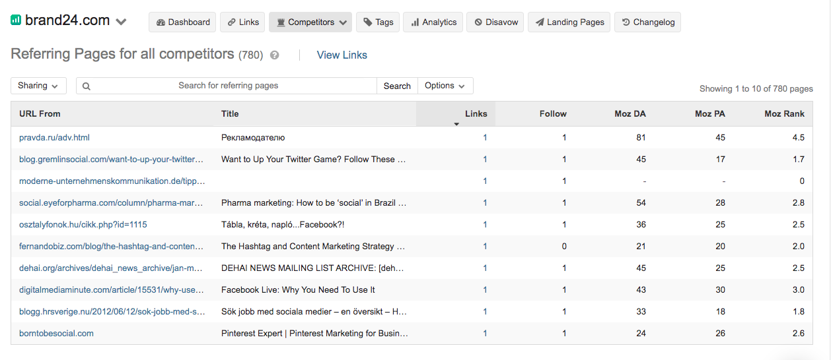831x360 pixels.
Task: Open the pravda.ru/adv.html link
Action: pos(54,138)
